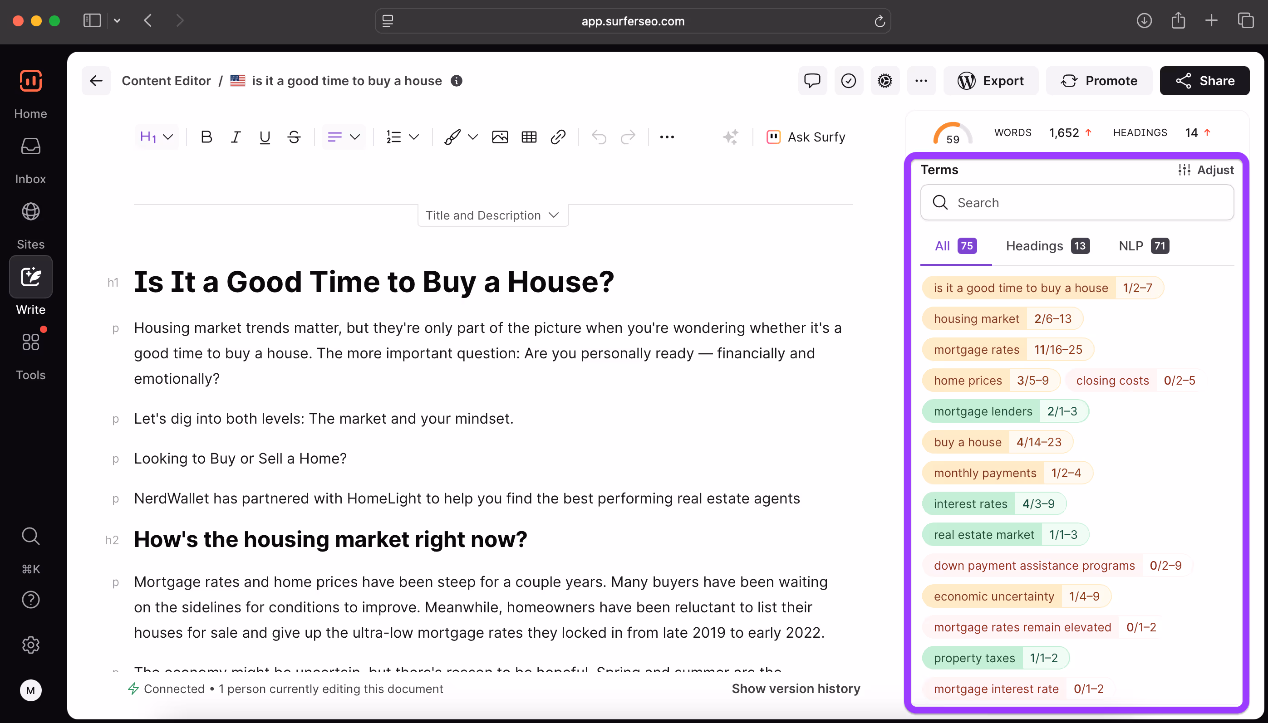Toggle bold formatting
The height and width of the screenshot is (723, 1268).
coord(206,137)
